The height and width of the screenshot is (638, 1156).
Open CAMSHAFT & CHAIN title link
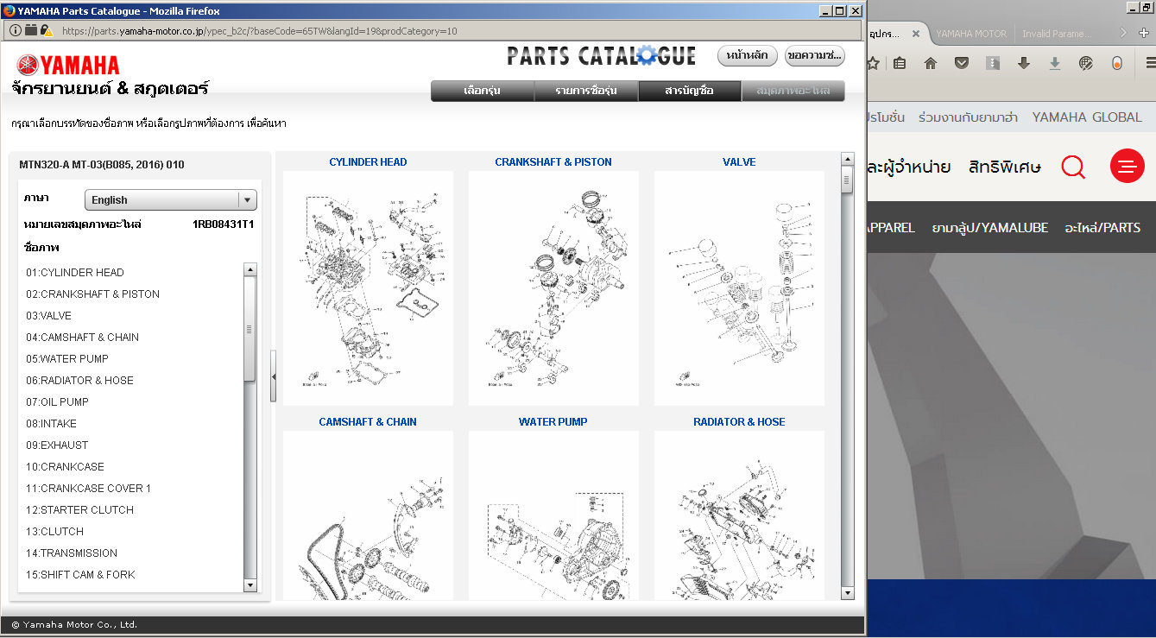point(368,422)
